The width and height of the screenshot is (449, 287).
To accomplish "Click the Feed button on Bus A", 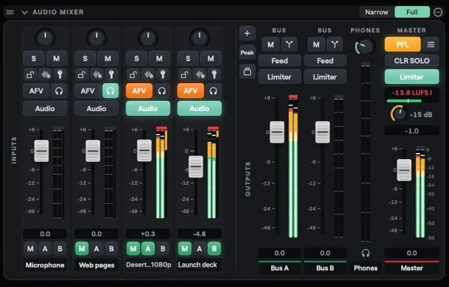I will [279, 61].
